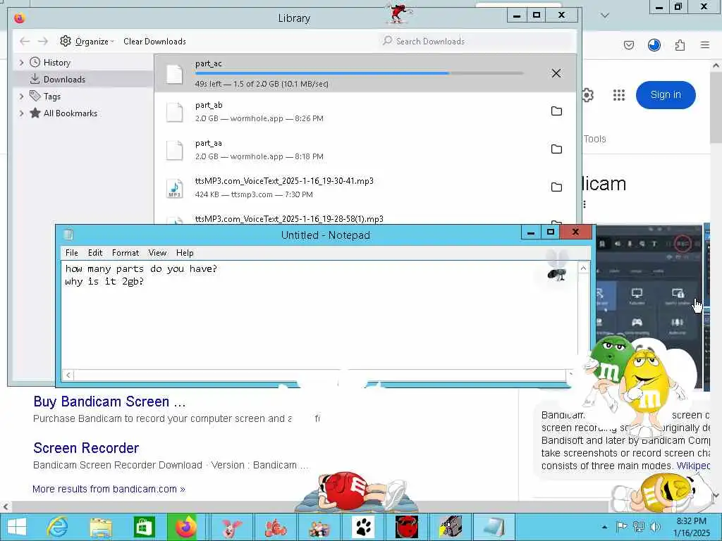Open Firefox Pocket save icon
The width and height of the screenshot is (722, 541).
[629, 45]
